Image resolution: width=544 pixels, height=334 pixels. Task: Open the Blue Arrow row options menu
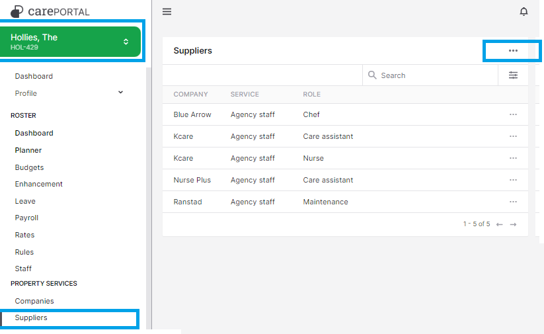513,114
